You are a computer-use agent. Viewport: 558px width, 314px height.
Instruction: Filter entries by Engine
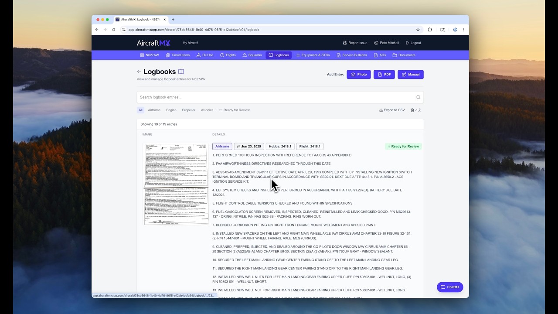[171, 110]
